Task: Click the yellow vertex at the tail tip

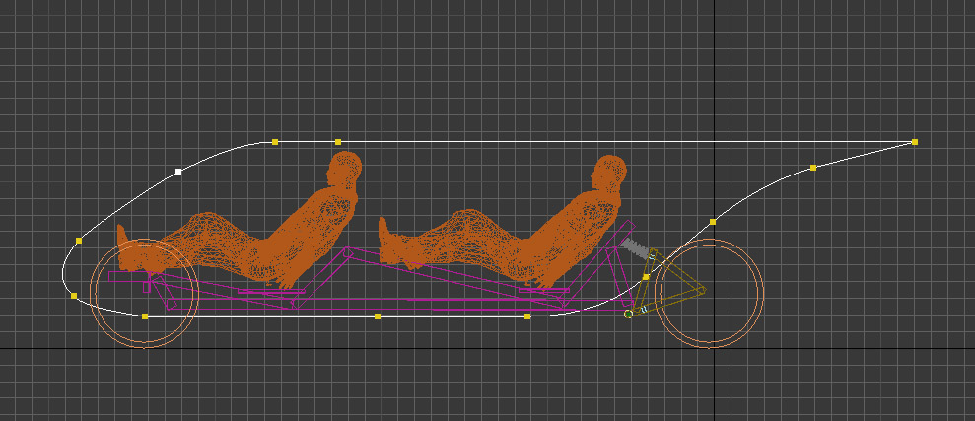Action: point(915,142)
